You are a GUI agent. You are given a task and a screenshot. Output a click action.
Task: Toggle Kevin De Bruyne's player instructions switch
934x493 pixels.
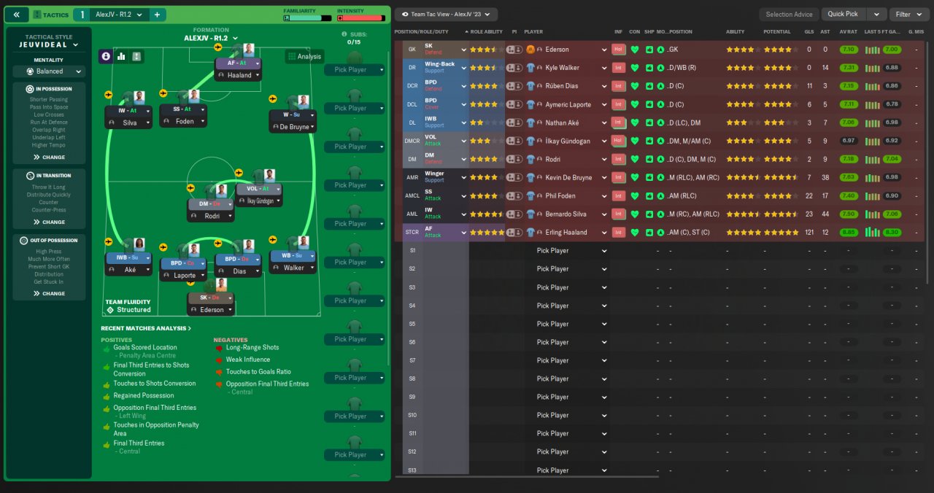pyautogui.click(x=515, y=178)
